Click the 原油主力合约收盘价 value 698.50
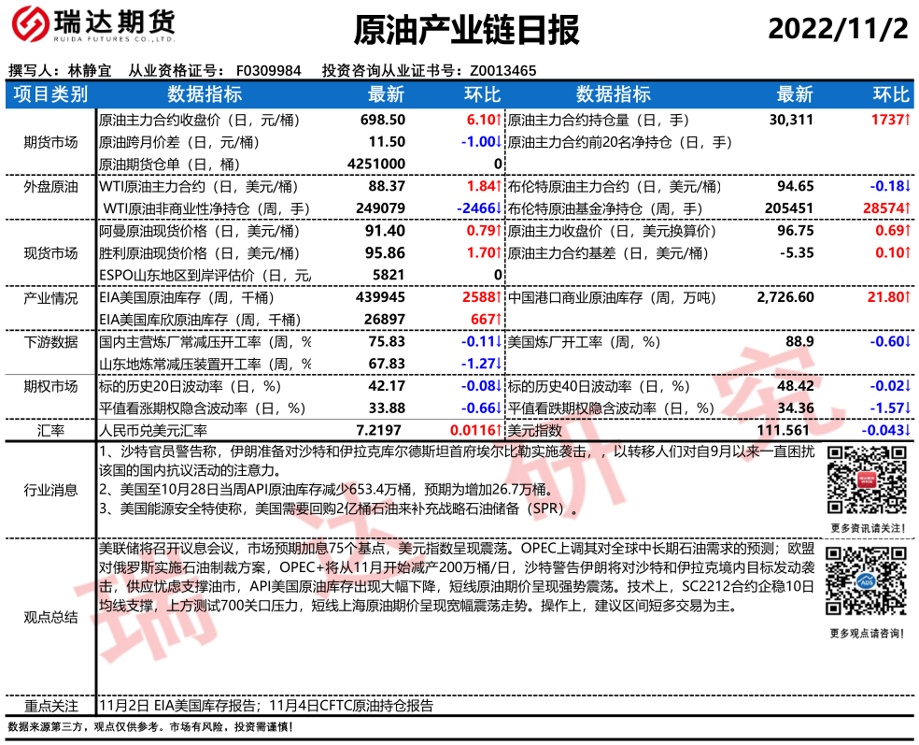919x745 pixels. pyautogui.click(x=382, y=120)
